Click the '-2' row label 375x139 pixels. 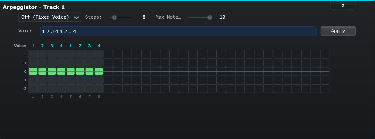click(24, 89)
